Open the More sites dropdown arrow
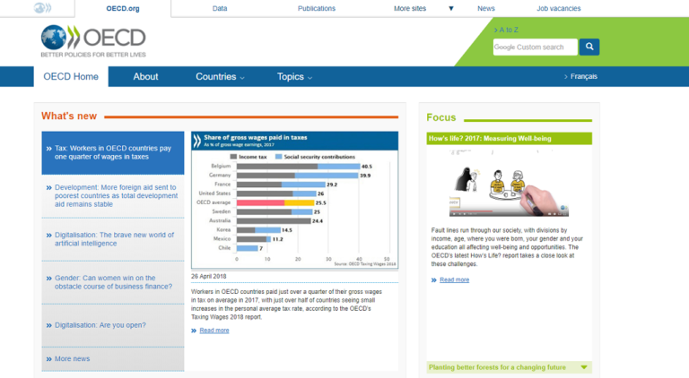 click(451, 8)
